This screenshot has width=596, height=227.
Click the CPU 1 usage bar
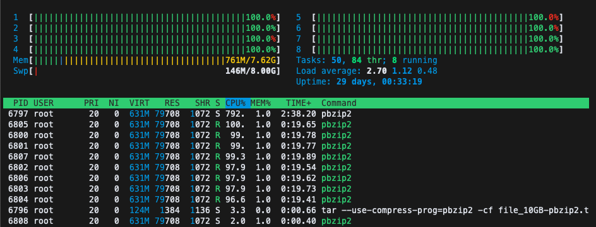[x=155, y=18]
